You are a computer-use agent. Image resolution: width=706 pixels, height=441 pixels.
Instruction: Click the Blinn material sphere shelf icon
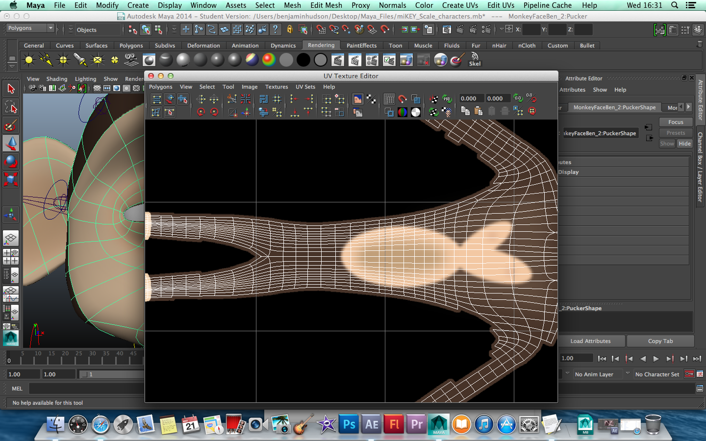(183, 60)
